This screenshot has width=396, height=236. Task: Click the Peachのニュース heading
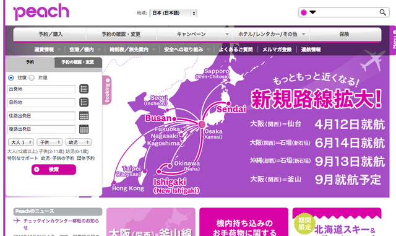click(58, 211)
